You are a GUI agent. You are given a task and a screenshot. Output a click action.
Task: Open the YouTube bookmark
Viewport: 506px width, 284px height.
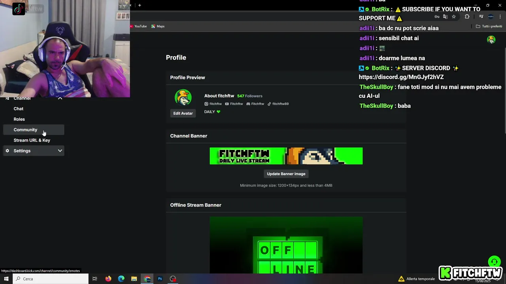click(139, 26)
